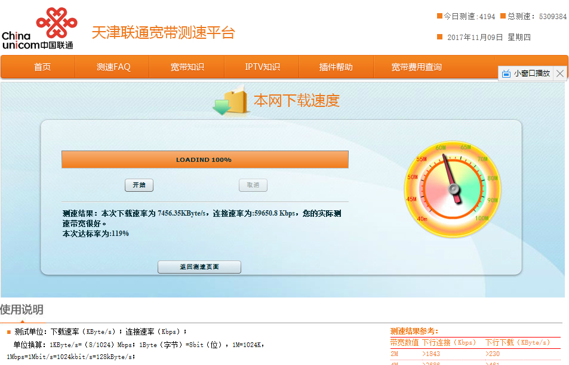The width and height of the screenshot is (569, 365).
Task: Click the 今日测速:4194 counter
Action: [x=466, y=16]
